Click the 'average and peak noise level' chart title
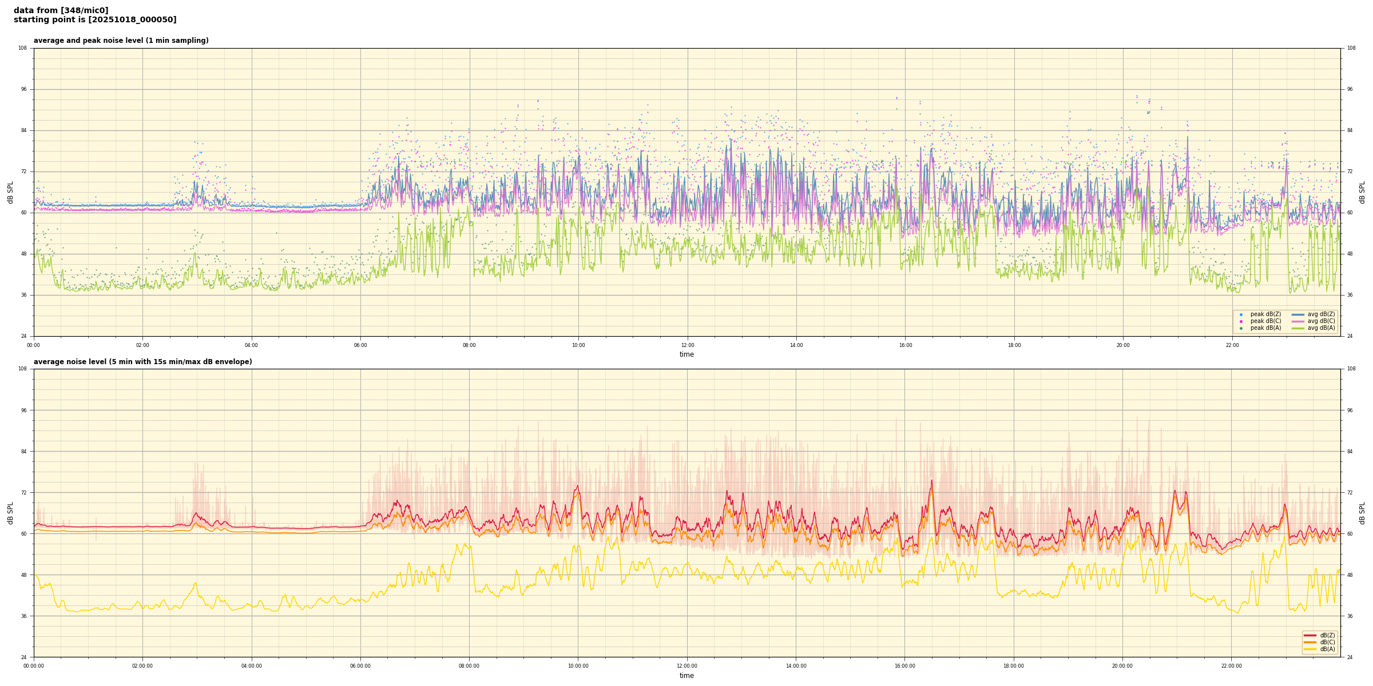The image size is (1373, 686). point(121,41)
